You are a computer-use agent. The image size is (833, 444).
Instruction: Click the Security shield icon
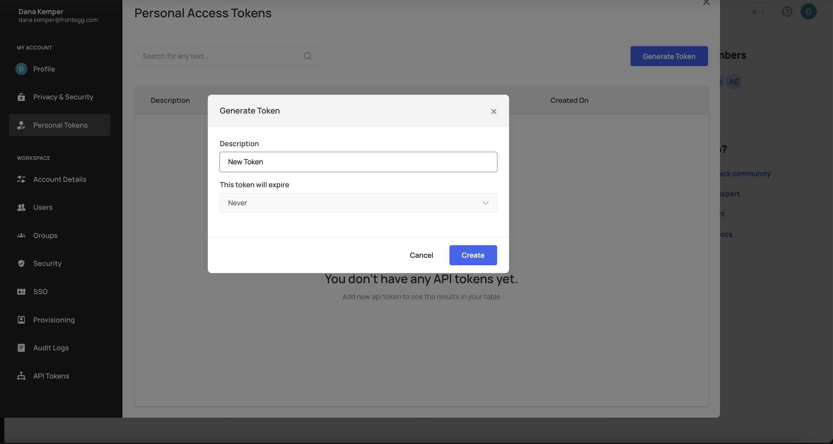tap(21, 263)
